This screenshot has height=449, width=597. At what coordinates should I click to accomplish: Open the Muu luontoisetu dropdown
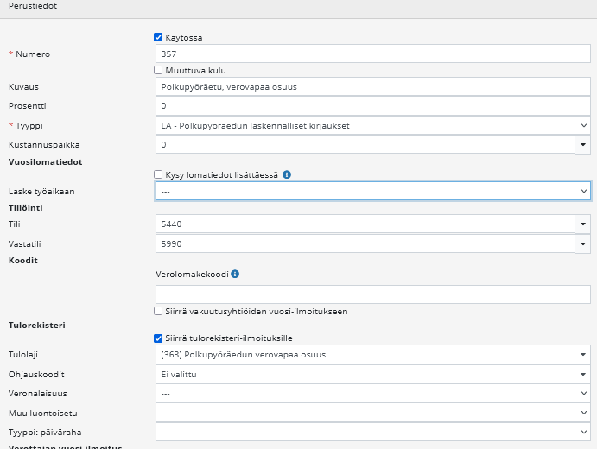click(372, 414)
